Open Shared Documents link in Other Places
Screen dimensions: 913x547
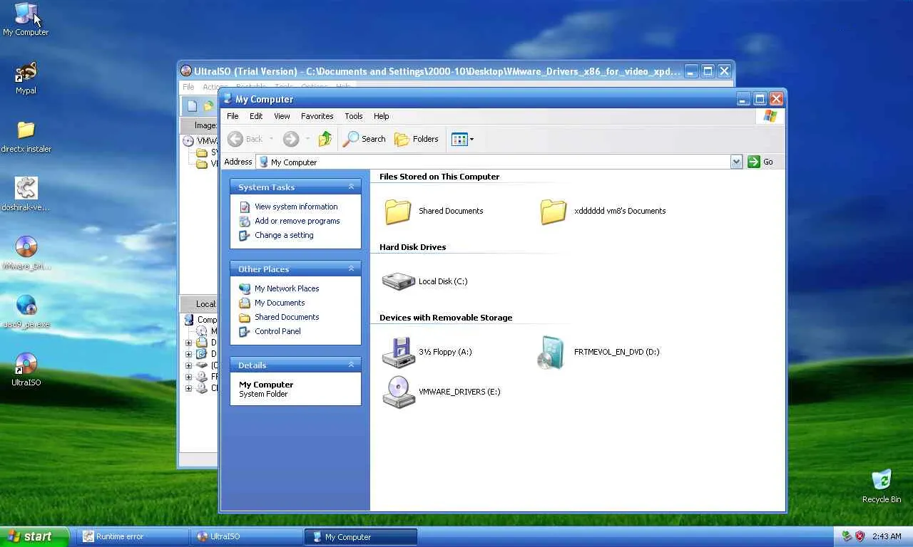click(x=287, y=317)
